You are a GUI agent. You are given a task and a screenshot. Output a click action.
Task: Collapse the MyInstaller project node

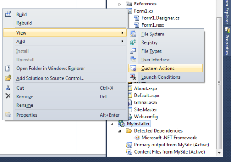click(x=112, y=124)
